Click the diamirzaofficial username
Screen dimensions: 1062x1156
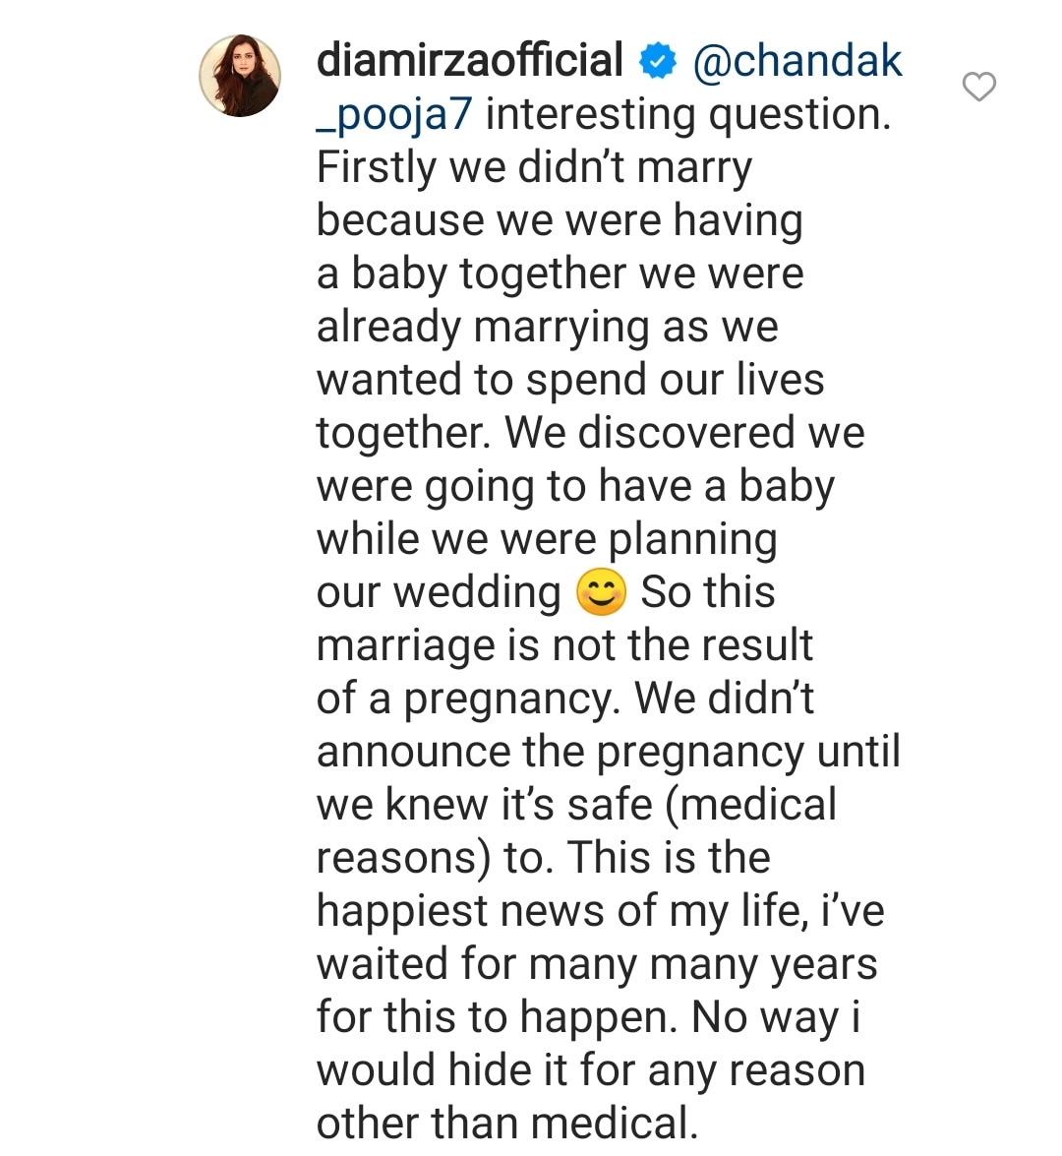470,61
